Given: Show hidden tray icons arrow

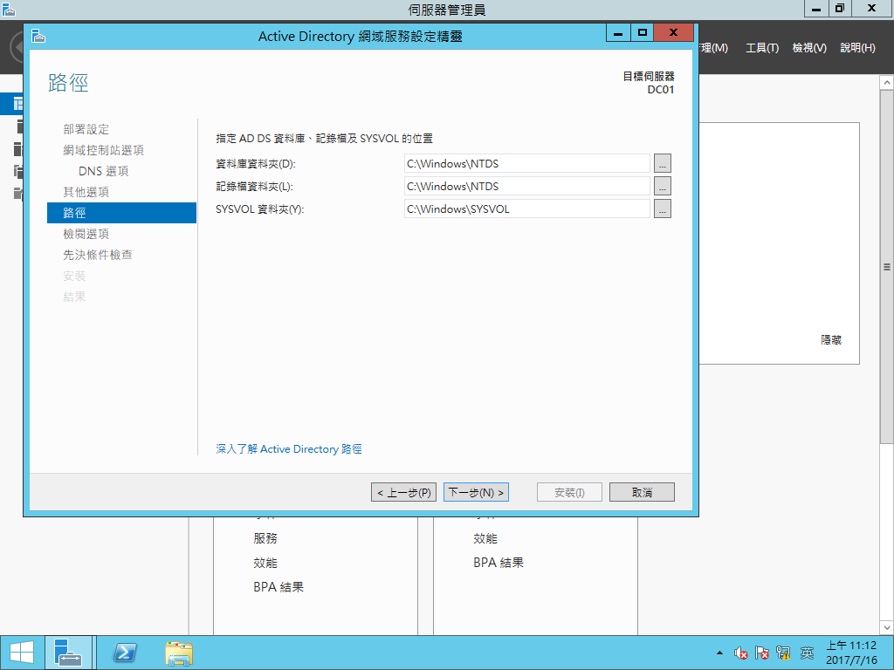Looking at the screenshot, I should [719, 653].
